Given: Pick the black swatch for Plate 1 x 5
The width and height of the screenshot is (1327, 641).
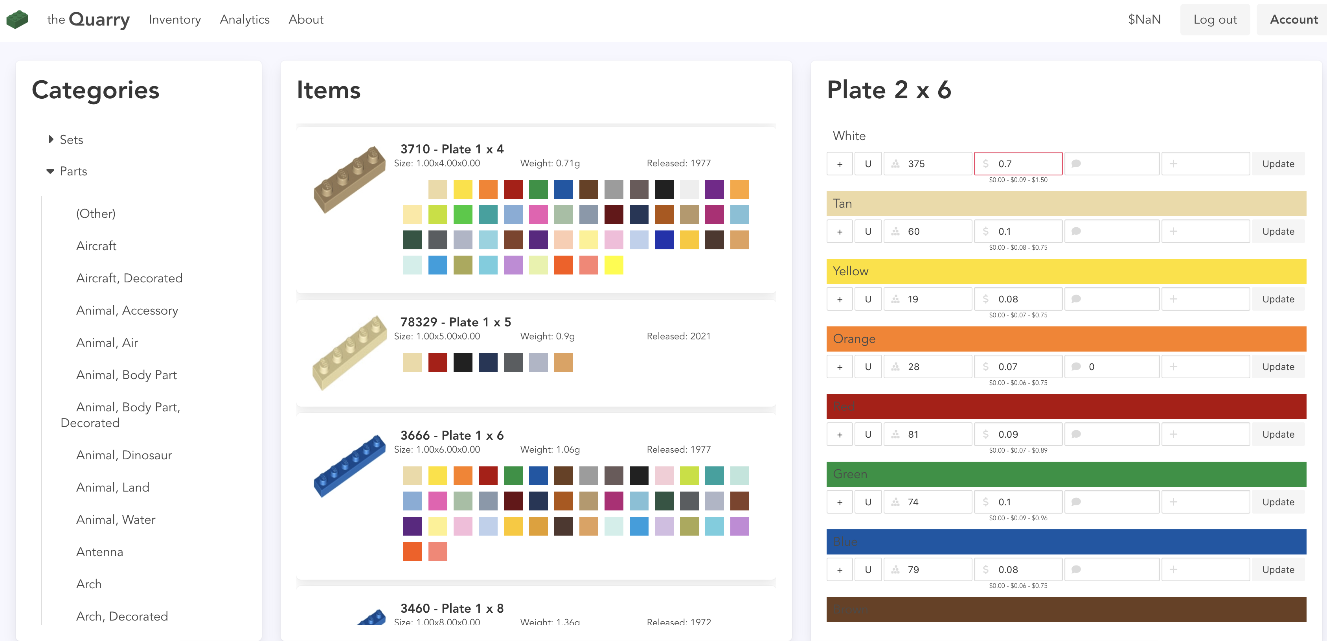Looking at the screenshot, I should 463,363.
